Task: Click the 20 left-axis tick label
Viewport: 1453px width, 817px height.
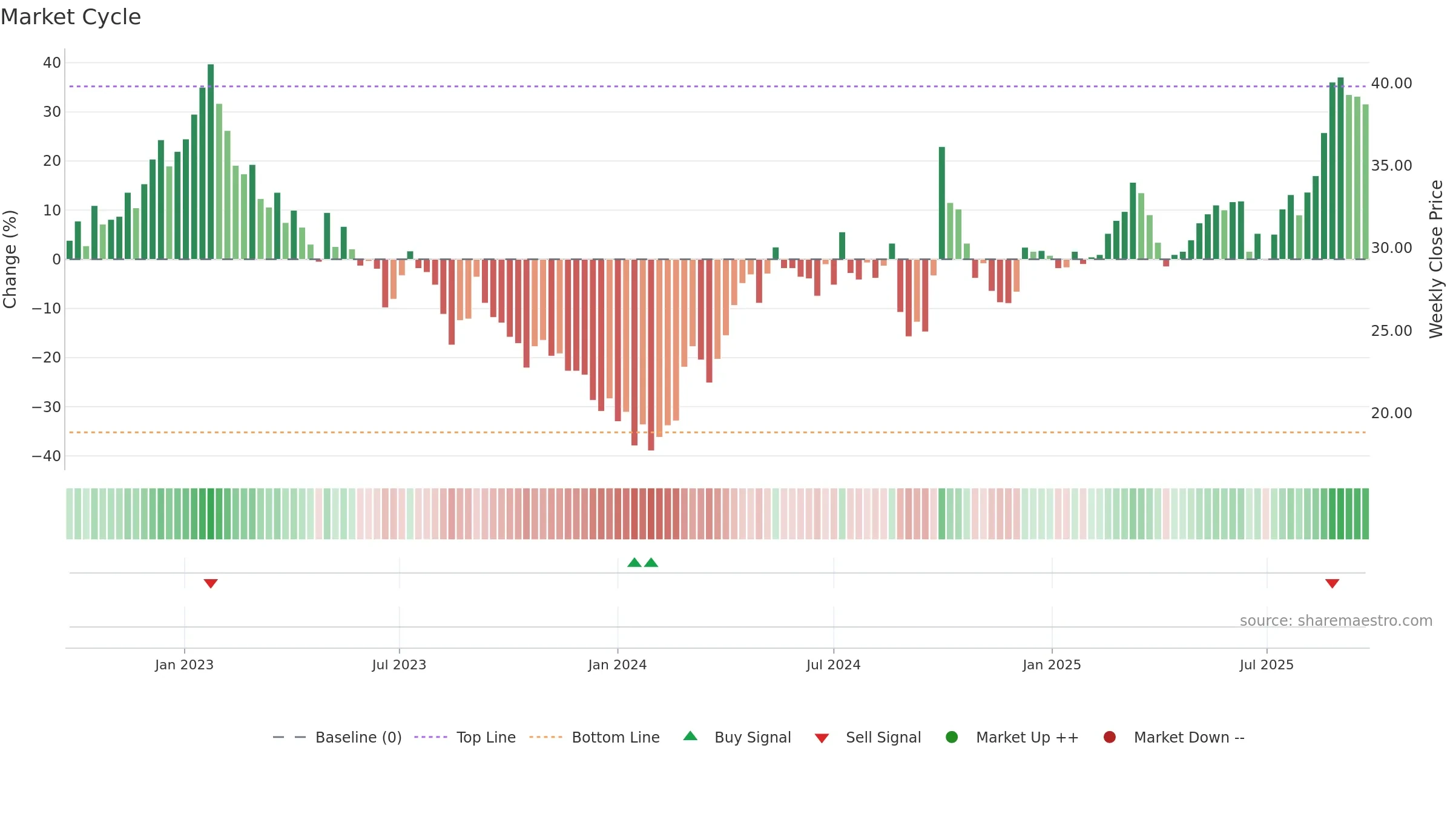Action: pyautogui.click(x=52, y=161)
